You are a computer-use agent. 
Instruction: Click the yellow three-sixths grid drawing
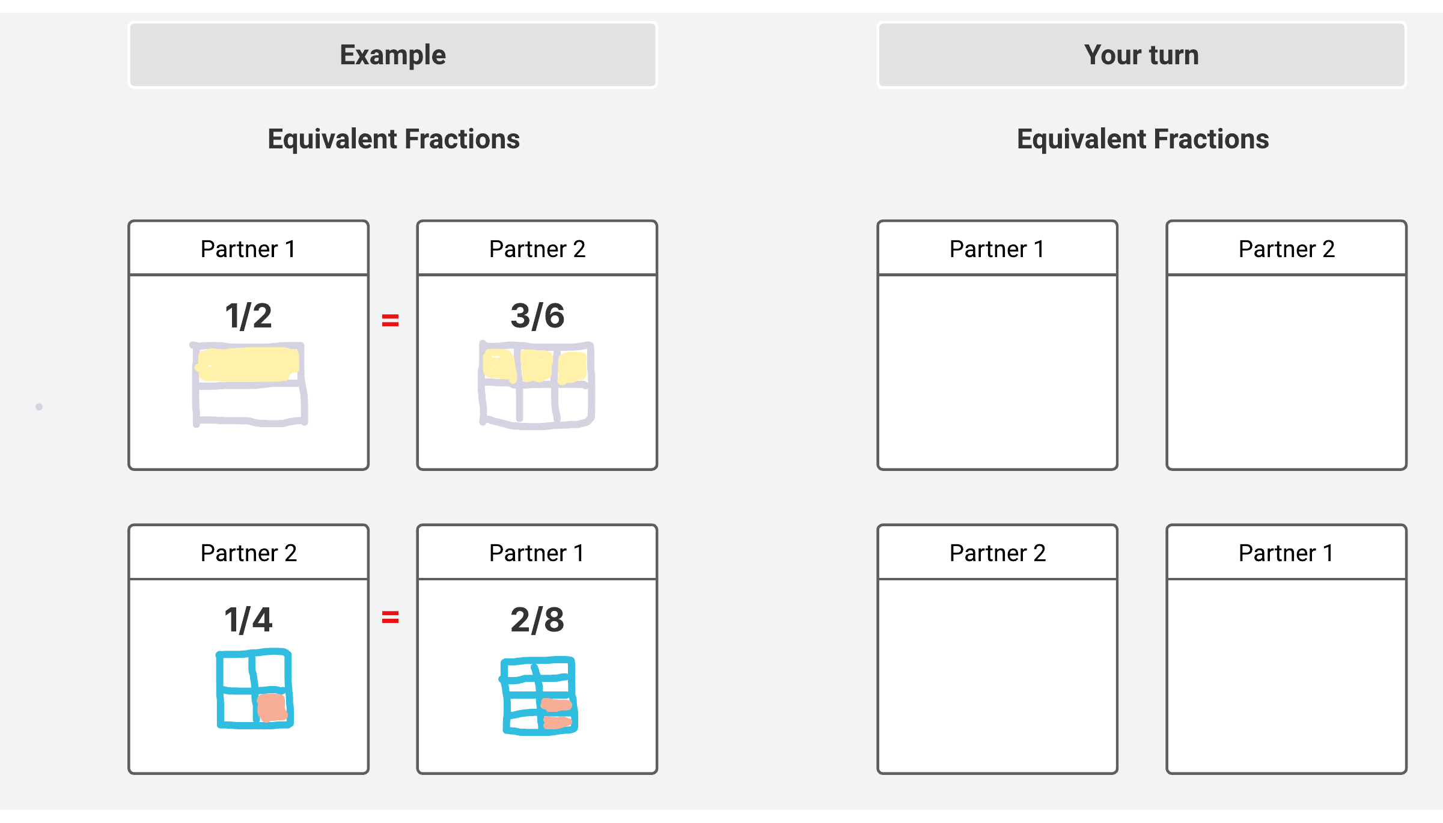(537, 384)
